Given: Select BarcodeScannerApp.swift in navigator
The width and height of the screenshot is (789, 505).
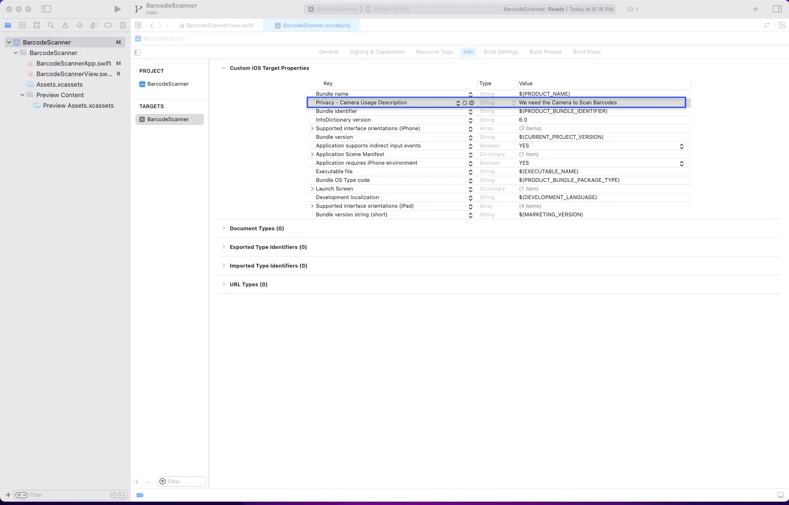Looking at the screenshot, I should point(74,63).
